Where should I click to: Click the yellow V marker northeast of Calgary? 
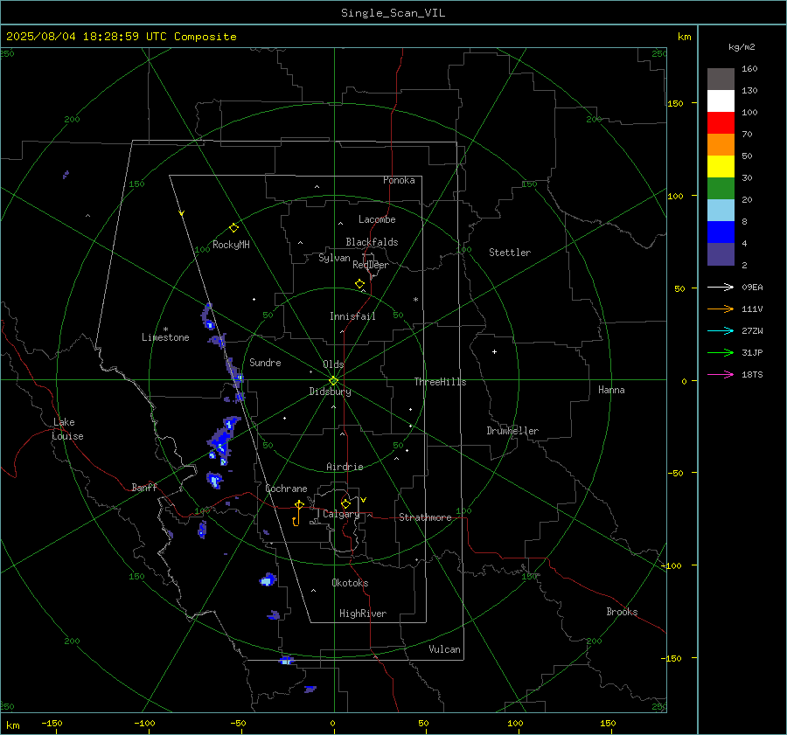364,500
